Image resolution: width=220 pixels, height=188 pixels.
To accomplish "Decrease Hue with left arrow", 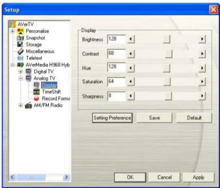I will 131,68.
